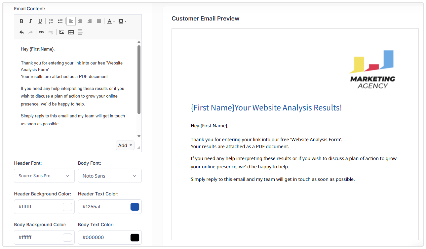This screenshot has height=249, width=426.
Task: Open the blue Header Text Color swatch
Action: [x=135, y=207]
